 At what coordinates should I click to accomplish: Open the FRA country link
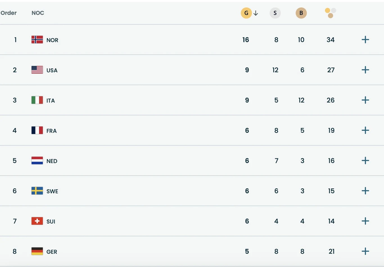tap(51, 131)
